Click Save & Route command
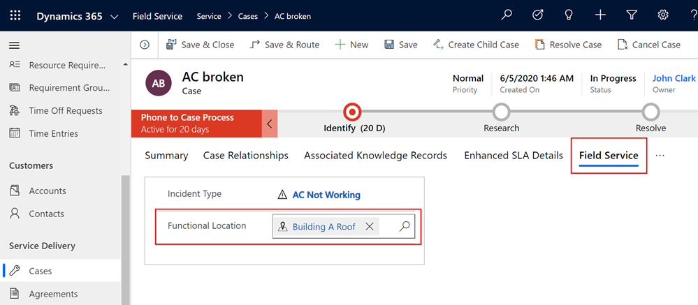The image size is (698, 305). point(285,45)
